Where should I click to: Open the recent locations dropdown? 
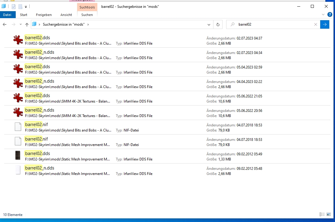click(x=21, y=24)
